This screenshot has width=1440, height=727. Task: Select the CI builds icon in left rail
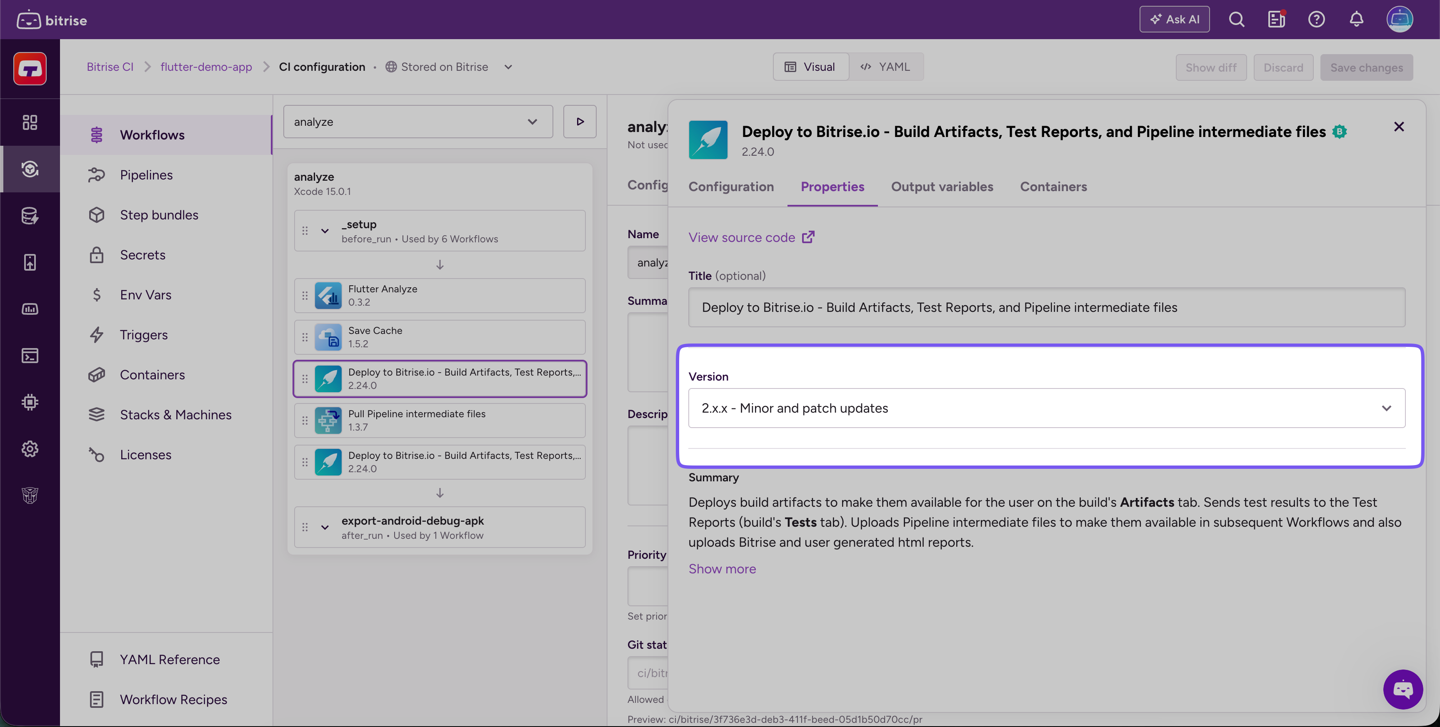(30, 169)
